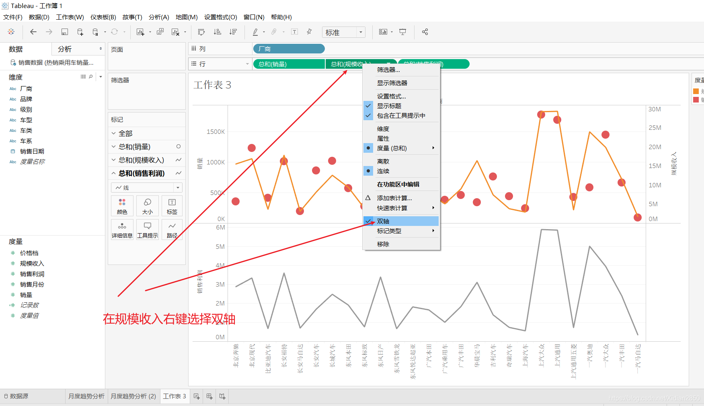Viewport: 704px width, 406px height.
Task: Click the undo back arrow
Action: (x=33, y=32)
